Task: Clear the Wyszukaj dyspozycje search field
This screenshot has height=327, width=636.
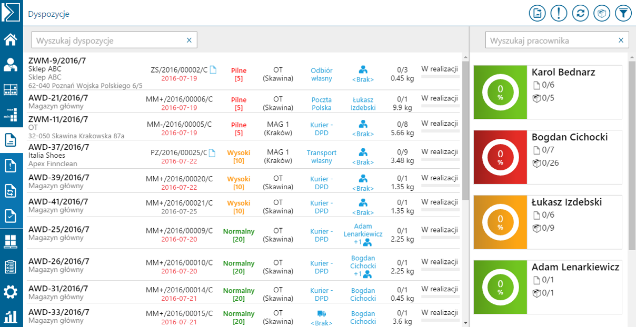Action: coord(190,40)
